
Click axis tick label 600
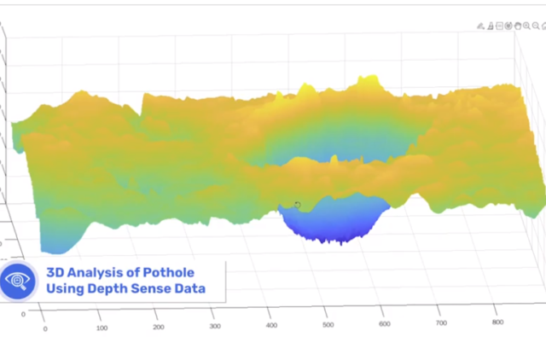(385, 323)
